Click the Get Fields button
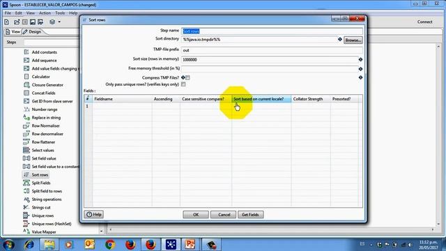This screenshot has width=446, height=251. coord(250,215)
